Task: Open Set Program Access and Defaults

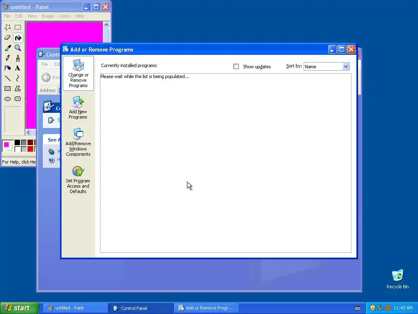Action: click(78, 180)
